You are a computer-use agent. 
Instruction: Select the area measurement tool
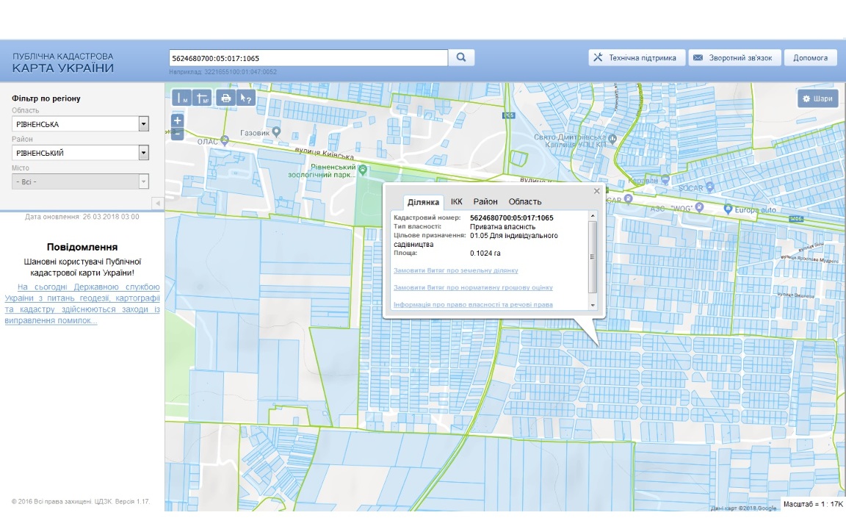tap(203, 98)
